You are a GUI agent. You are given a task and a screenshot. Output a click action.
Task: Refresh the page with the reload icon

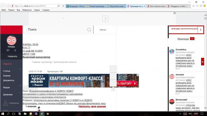tap(63, 6)
